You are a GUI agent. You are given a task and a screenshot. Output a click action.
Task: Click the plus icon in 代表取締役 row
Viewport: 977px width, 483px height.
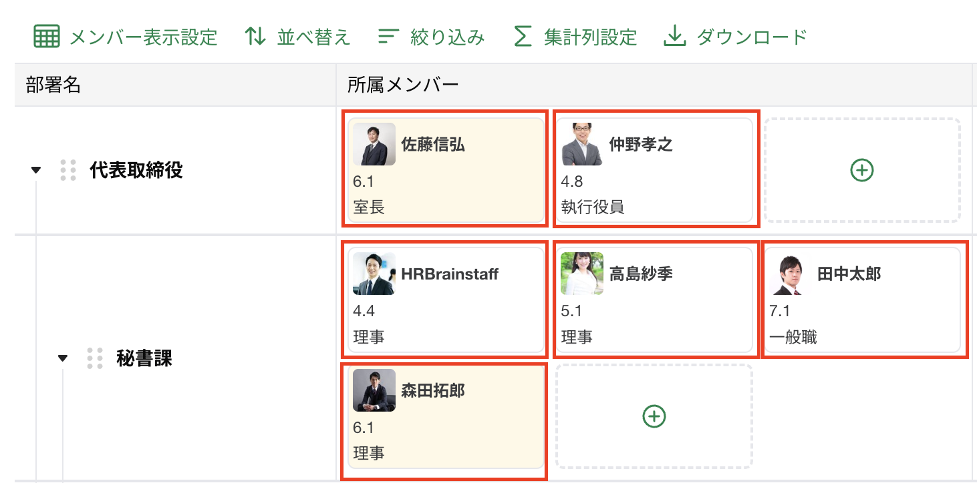(861, 171)
